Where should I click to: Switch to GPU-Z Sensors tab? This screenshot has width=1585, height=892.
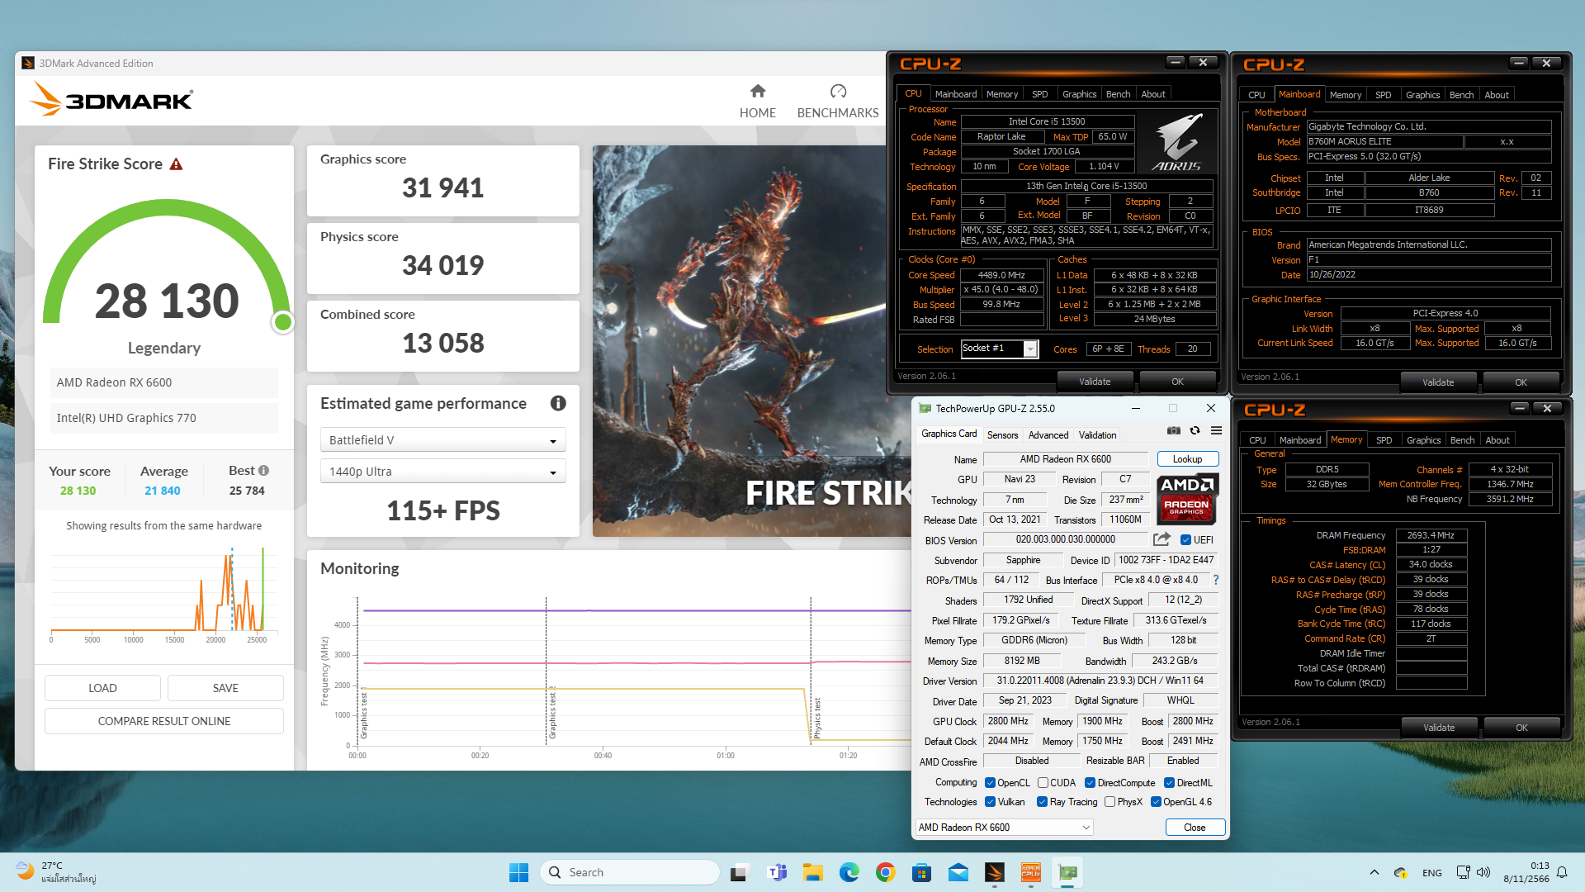(x=1002, y=435)
